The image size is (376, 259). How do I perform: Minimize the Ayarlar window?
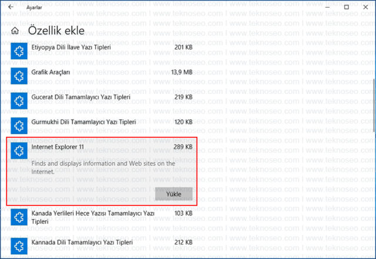[327, 7]
